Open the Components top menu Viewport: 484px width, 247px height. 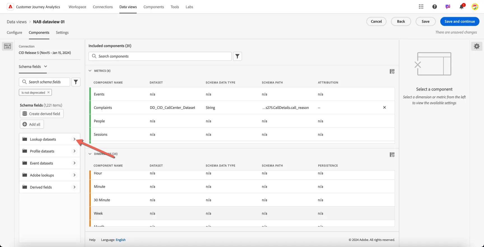click(x=153, y=7)
